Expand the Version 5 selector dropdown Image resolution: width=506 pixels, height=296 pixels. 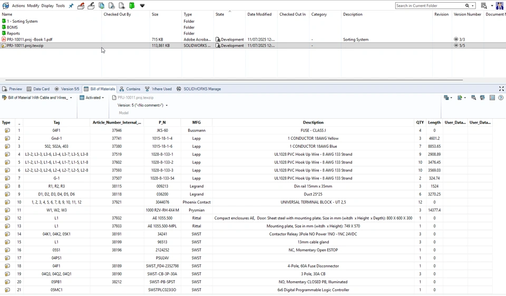pyautogui.click(x=167, y=106)
